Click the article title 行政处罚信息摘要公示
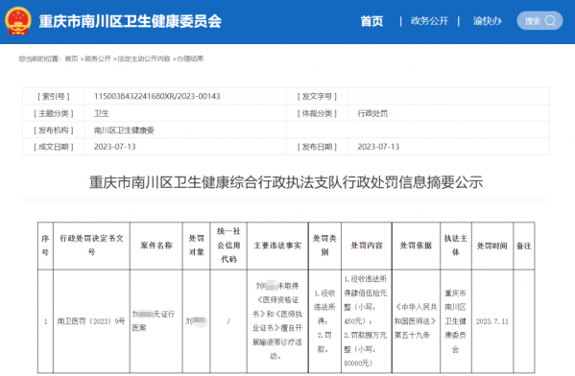This screenshot has height=376, width=575. (286, 182)
